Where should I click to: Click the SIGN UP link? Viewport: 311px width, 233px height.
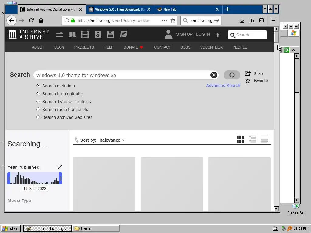point(184,34)
